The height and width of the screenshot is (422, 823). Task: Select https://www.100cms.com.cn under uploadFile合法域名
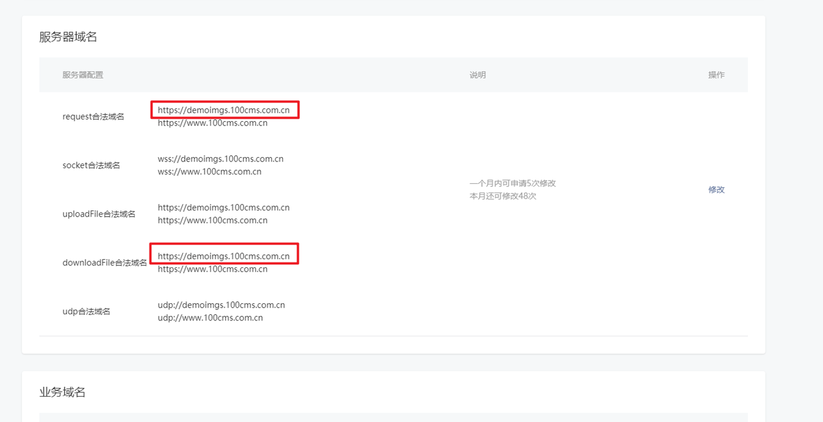213,220
